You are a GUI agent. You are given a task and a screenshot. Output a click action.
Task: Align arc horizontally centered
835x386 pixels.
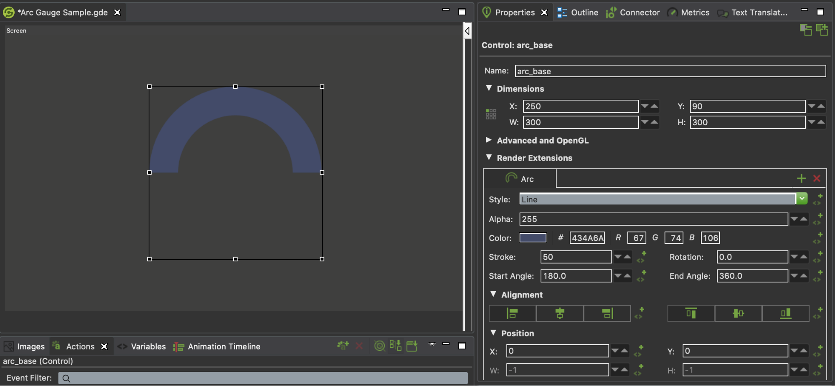point(560,313)
